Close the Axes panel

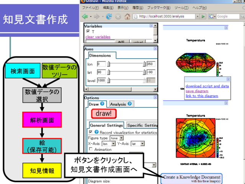[x=155, y=49]
